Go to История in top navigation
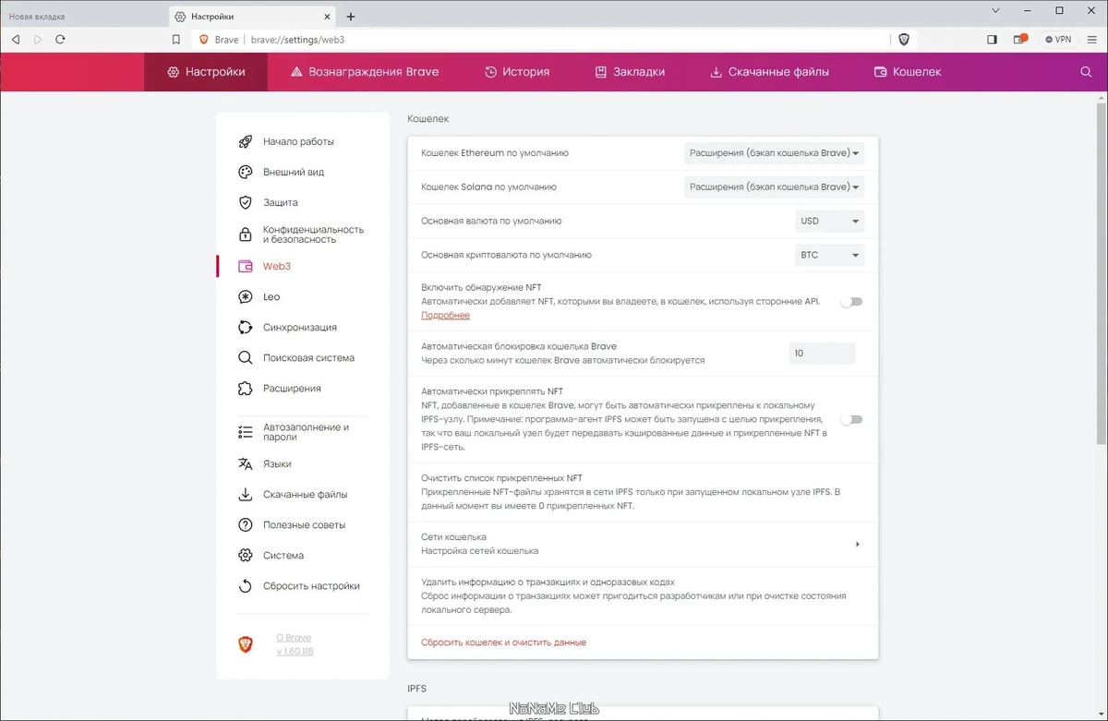Viewport: 1108px width, 721px height. [x=517, y=72]
